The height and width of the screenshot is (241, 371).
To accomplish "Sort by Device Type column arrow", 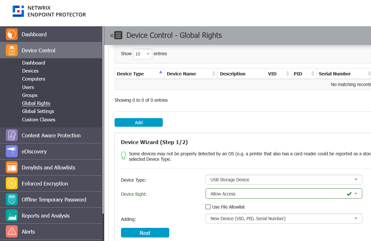I will [x=161, y=72].
